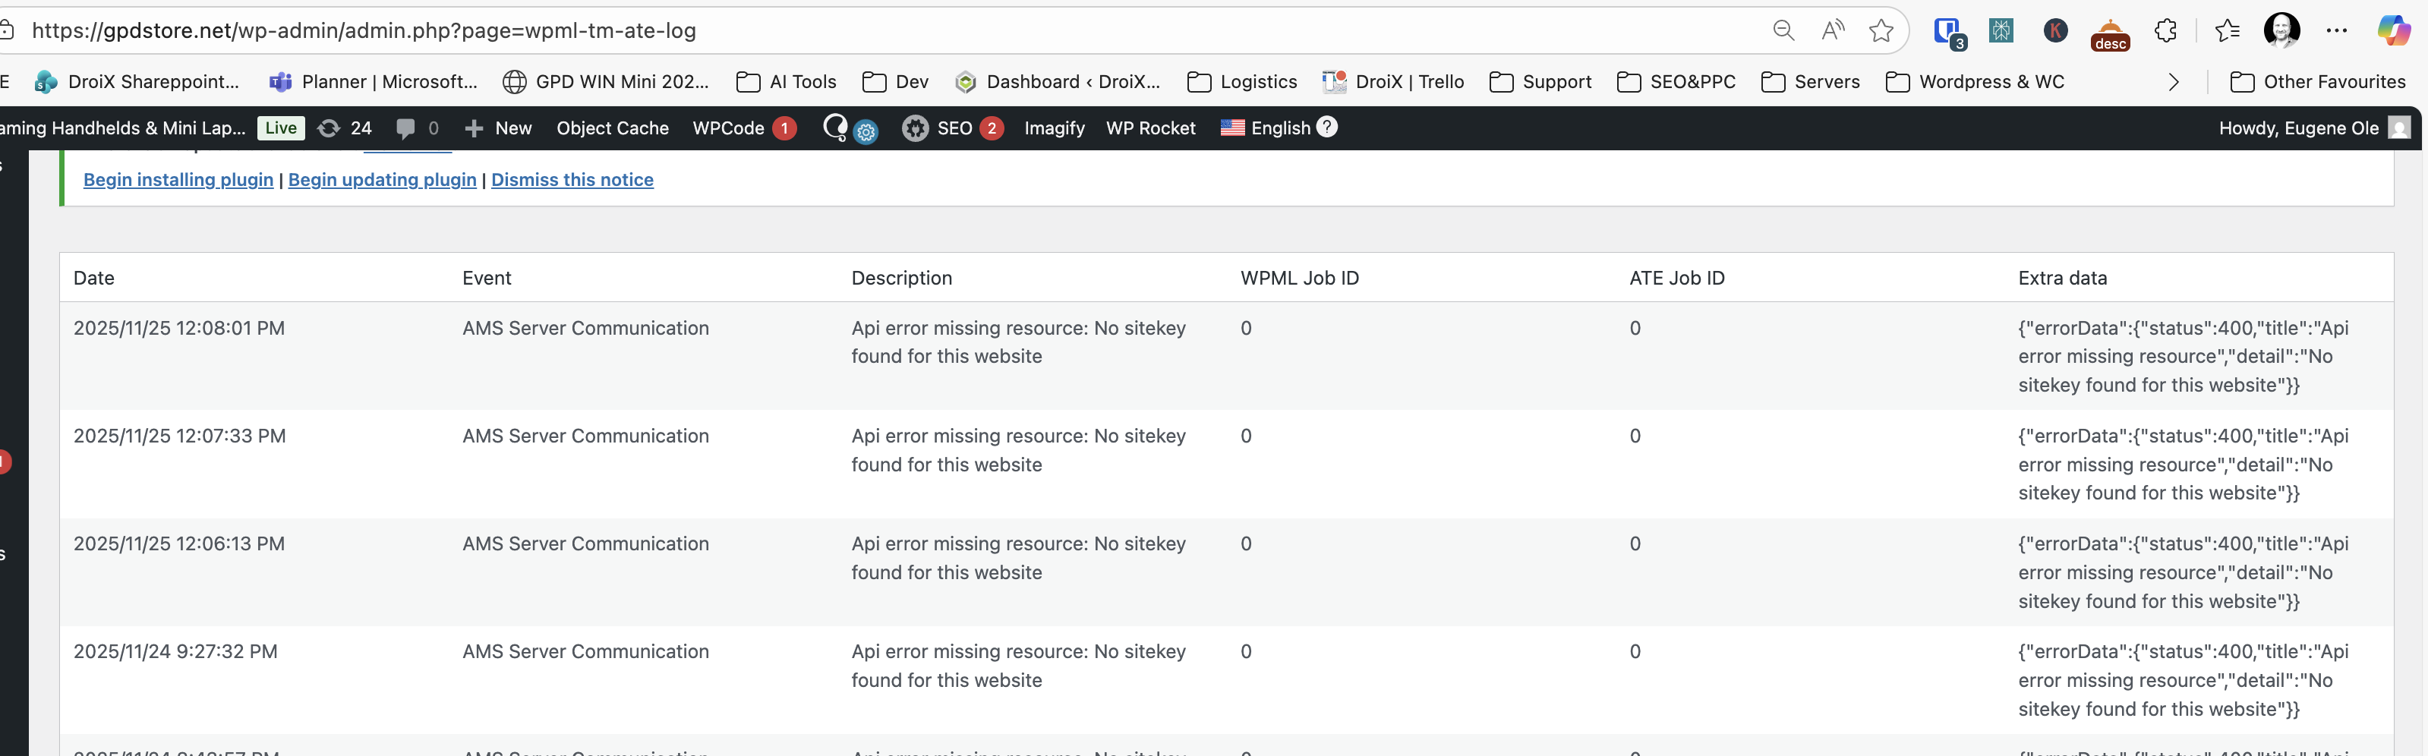Click the Begin installing plugin link
This screenshot has width=2428, height=756.
[178, 179]
